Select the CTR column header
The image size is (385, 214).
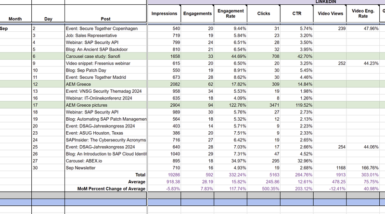297,13
